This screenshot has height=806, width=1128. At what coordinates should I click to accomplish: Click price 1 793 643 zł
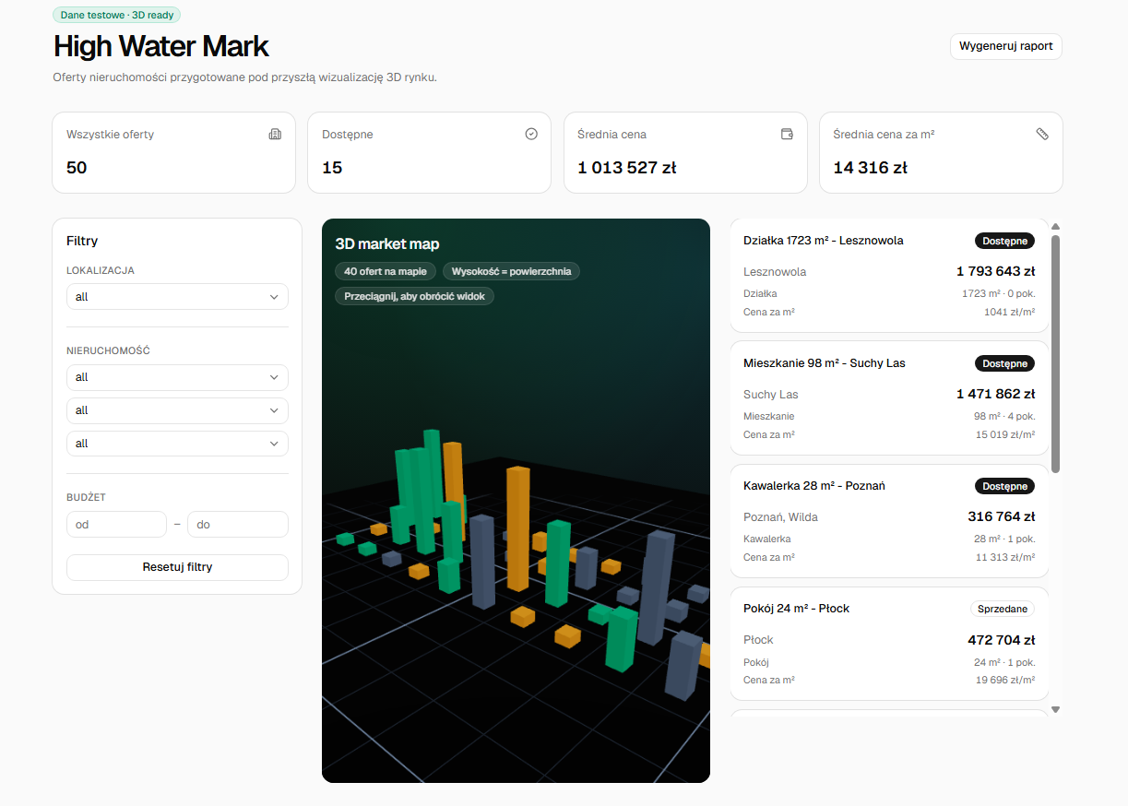[x=995, y=271]
